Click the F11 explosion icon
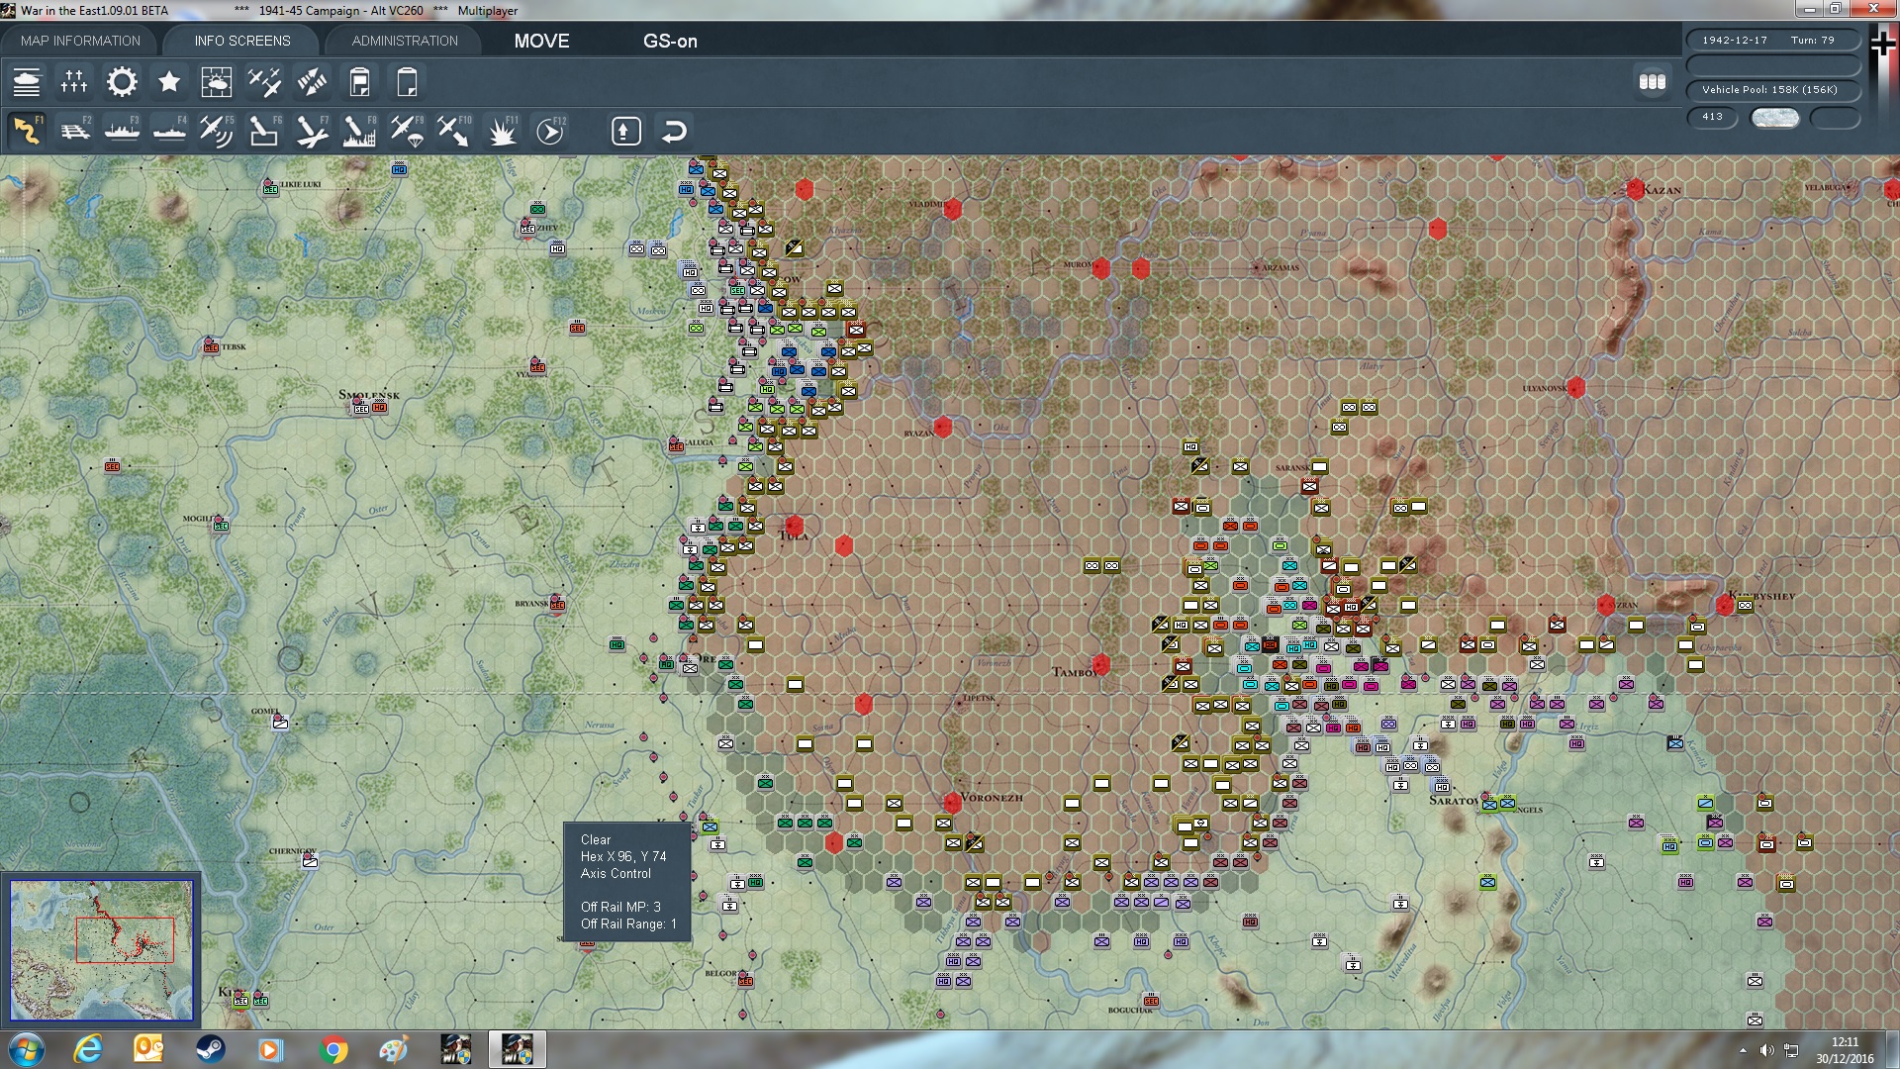The image size is (1900, 1069). tap(503, 131)
